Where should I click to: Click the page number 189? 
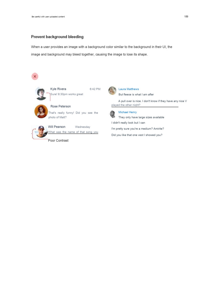click(186, 16)
